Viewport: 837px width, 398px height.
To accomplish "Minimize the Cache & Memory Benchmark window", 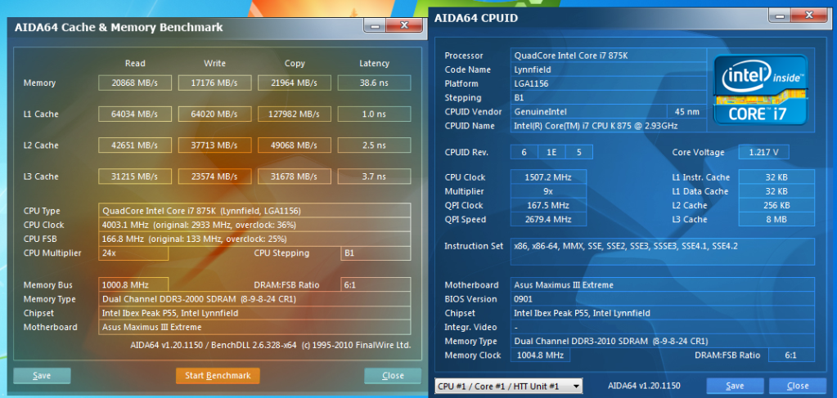I will pos(373,26).
